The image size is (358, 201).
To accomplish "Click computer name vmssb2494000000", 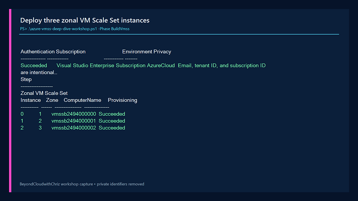I will point(73,114).
